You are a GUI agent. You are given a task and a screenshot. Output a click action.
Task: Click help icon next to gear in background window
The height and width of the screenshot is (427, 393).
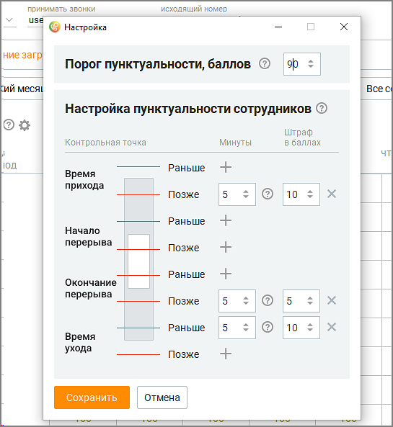coord(9,125)
